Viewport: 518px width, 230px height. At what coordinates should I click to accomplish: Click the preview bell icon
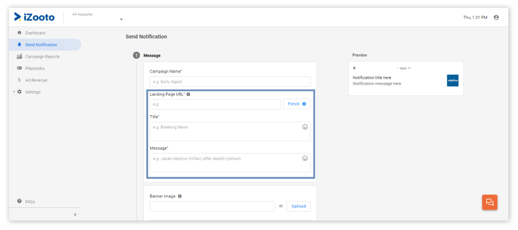click(355, 68)
